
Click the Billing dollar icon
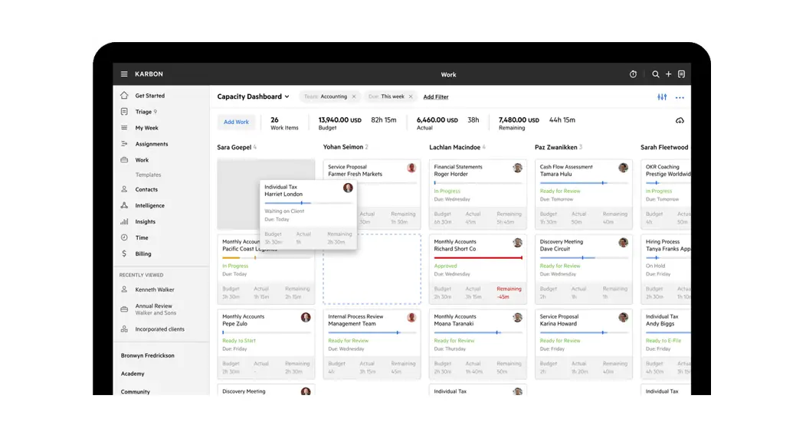click(124, 253)
